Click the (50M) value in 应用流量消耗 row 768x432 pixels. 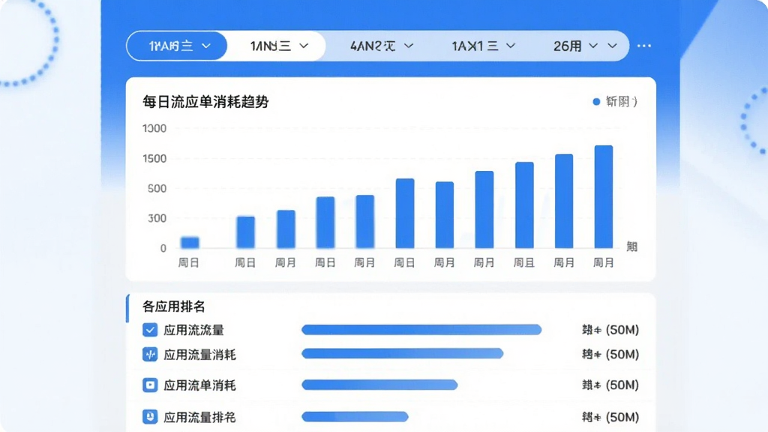tap(622, 354)
